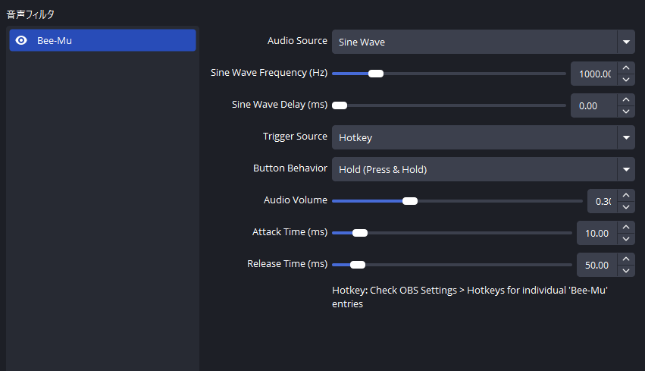
Task: Click the Sine Wave Frequency slider handle
Action: coord(376,74)
